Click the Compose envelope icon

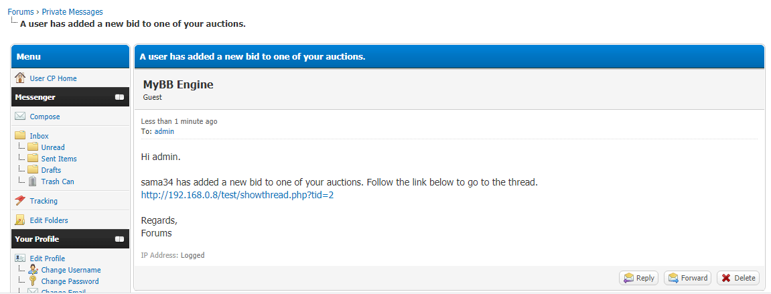(20, 117)
